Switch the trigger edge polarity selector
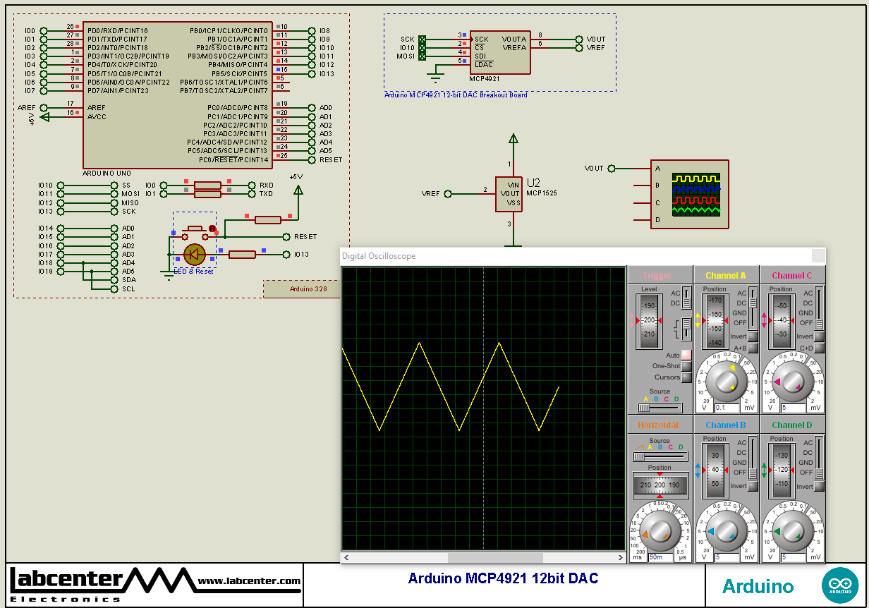Image resolution: width=869 pixels, height=608 pixels. pos(686,328)
